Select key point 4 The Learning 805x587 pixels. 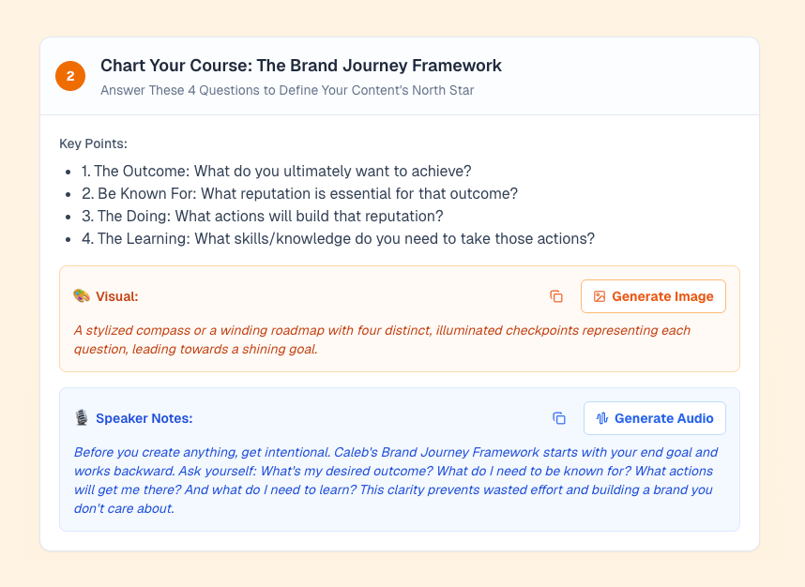[x=338, y=238]
